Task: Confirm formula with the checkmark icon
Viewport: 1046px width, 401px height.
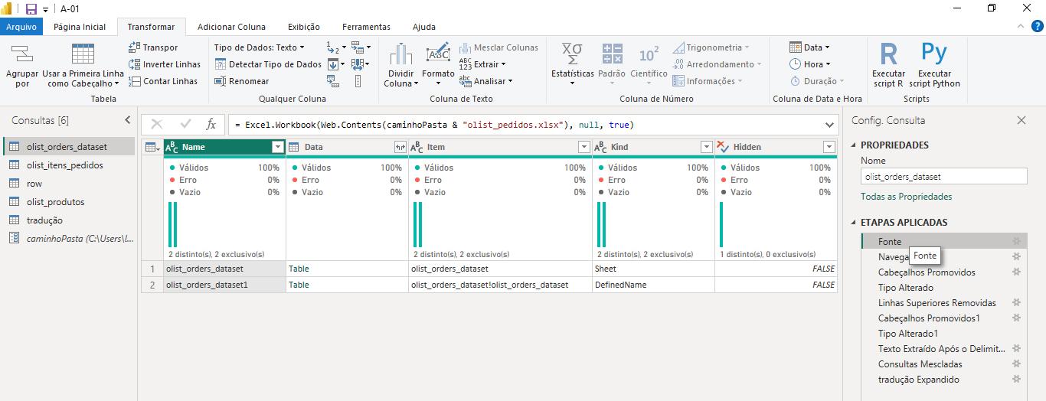Action: point(185,125)
